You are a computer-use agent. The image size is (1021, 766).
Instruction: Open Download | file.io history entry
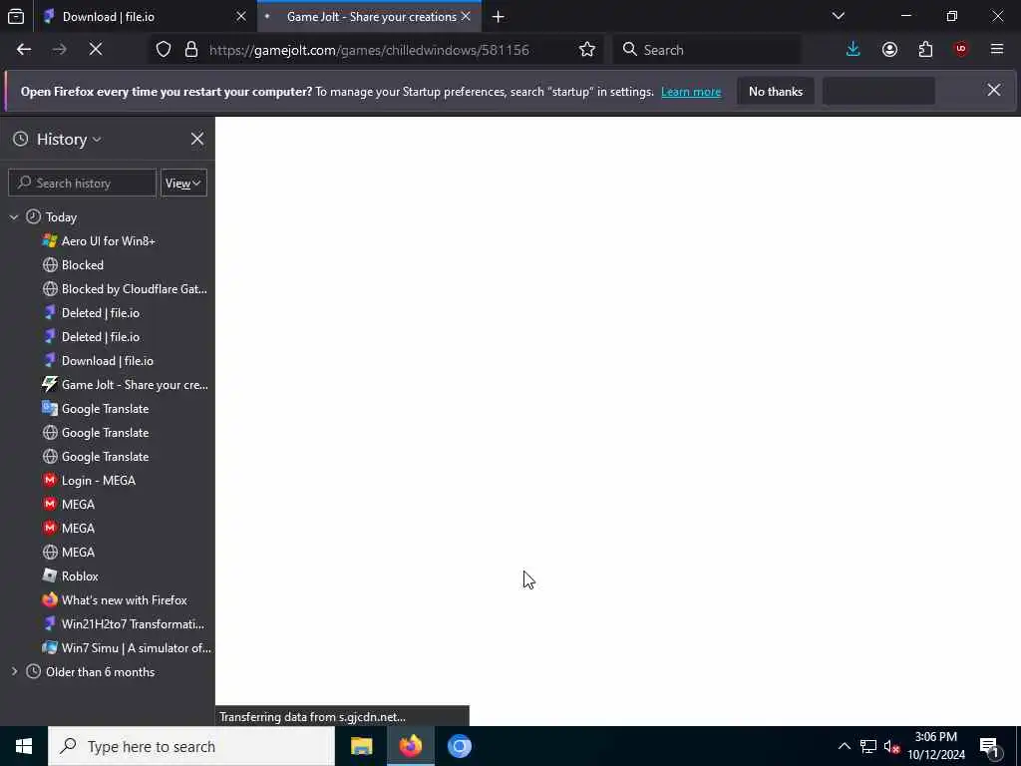107,361
